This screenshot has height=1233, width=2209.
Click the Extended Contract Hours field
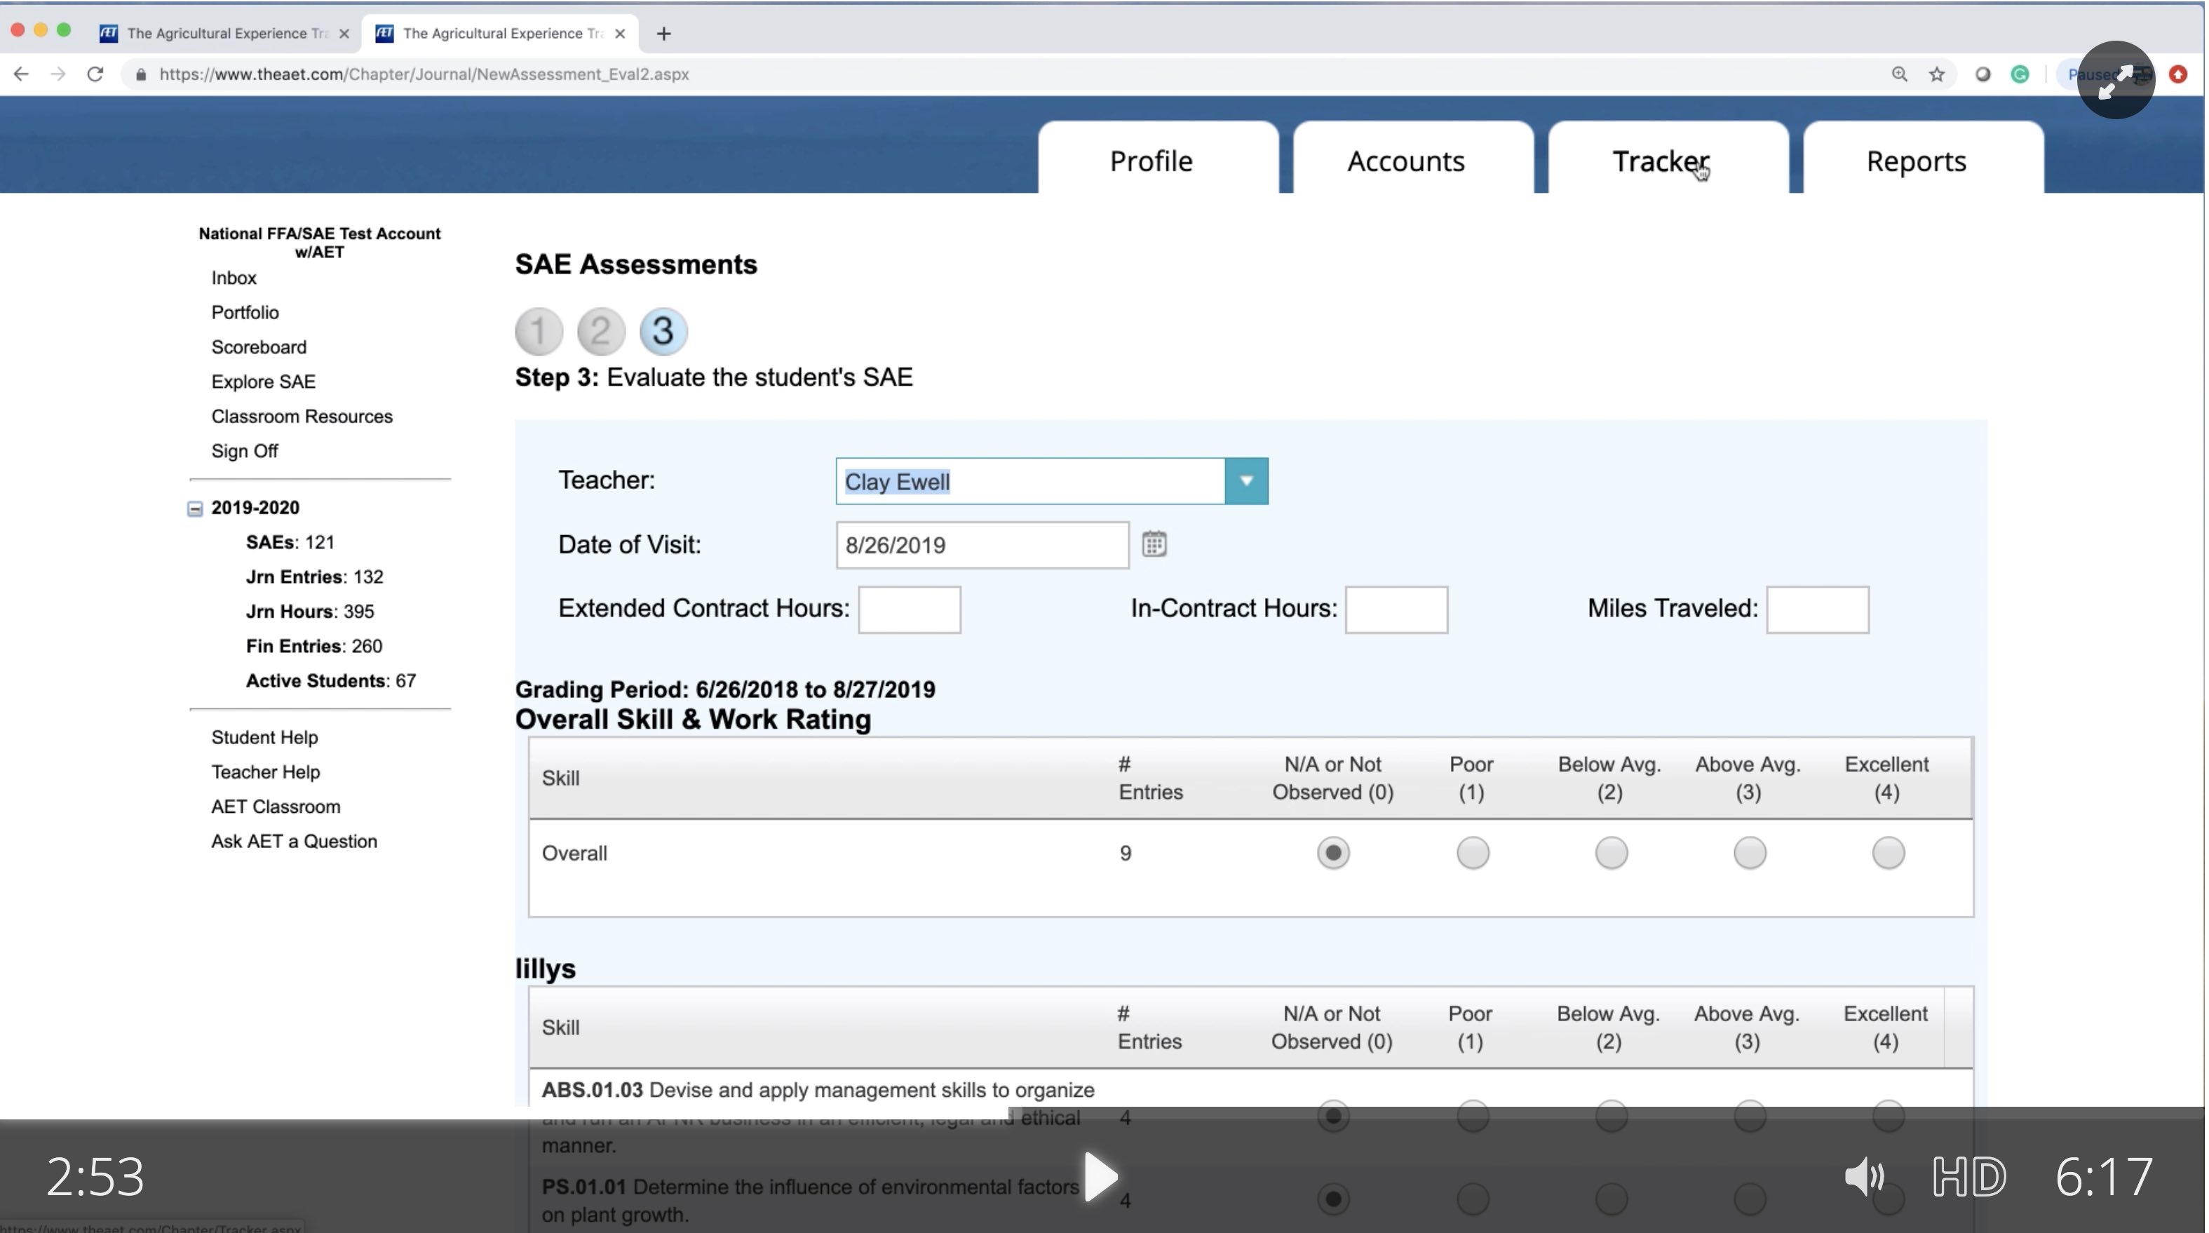(909, 609)
